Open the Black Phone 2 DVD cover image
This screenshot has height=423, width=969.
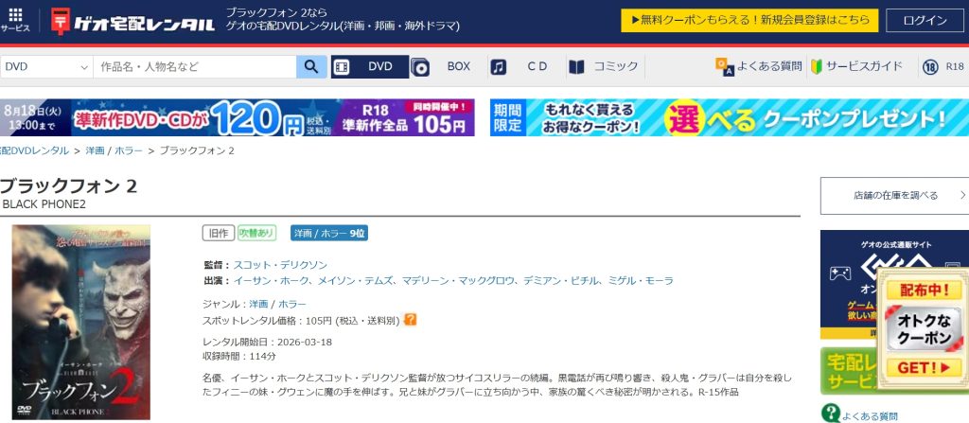tap(81, 322)
